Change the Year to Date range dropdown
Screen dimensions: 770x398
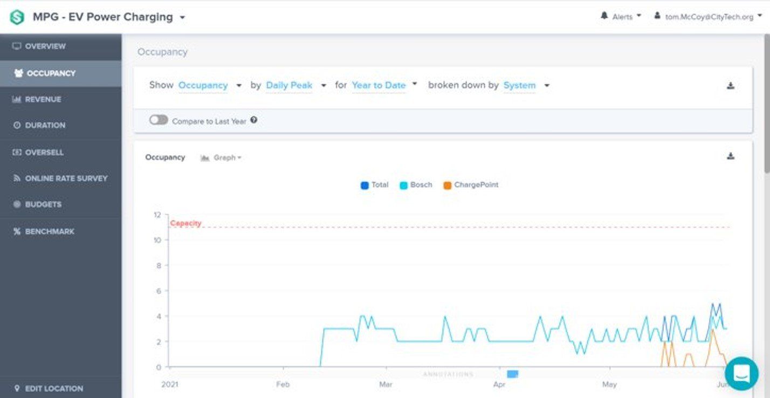(x=384, y=85)
